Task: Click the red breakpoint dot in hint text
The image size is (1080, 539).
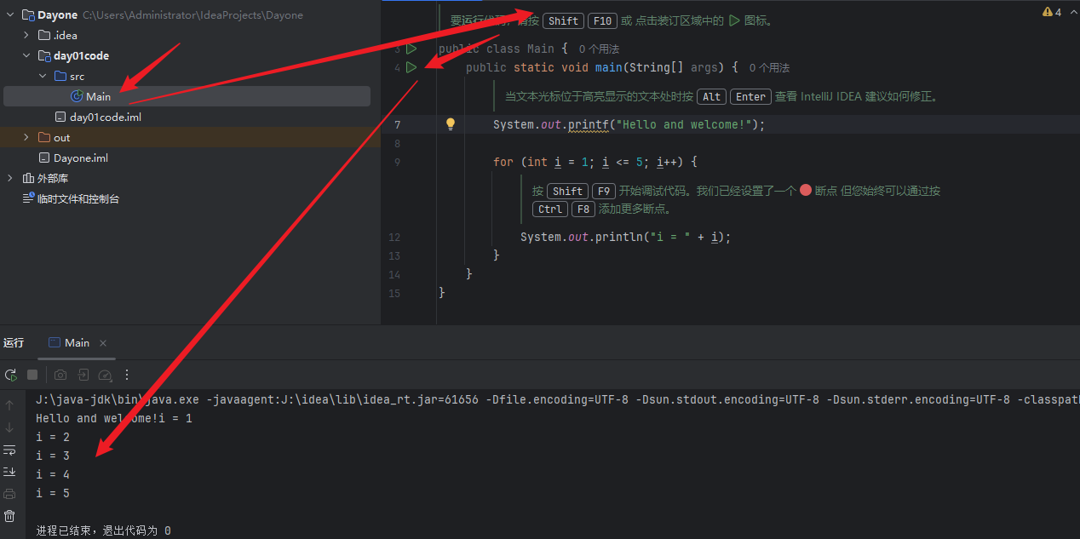Action: pyautogui.click(x=805, y=191)
